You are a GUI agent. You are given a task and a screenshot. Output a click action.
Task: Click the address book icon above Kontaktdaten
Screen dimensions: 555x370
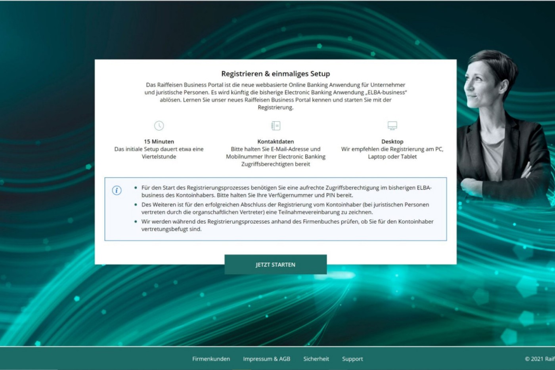click(276, 126)
